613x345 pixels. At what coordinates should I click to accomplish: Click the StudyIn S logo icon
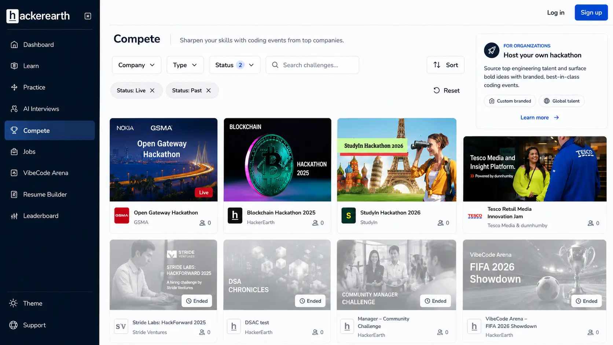(349, 216)
